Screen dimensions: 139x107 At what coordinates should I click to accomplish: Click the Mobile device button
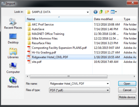(127, 97)
